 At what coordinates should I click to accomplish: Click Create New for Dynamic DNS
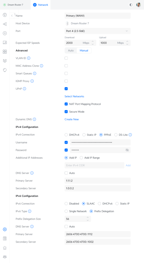coord(72,119)
